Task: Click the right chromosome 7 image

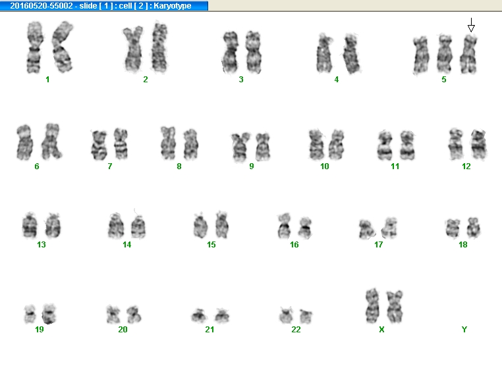Action: pyautogui.click(x=121, y=144)
